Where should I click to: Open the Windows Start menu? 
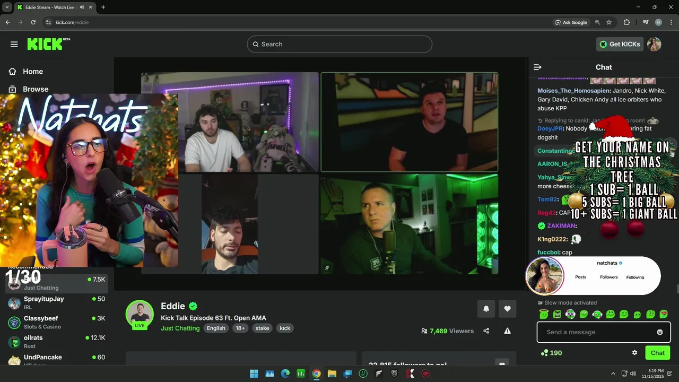(254, 374)
